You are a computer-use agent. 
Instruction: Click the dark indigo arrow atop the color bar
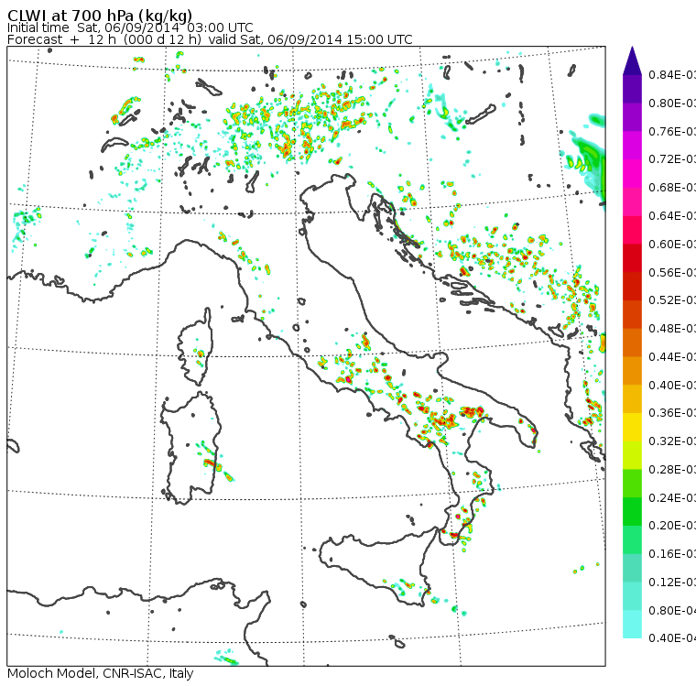pyautogui.click(x=632, y=60)
